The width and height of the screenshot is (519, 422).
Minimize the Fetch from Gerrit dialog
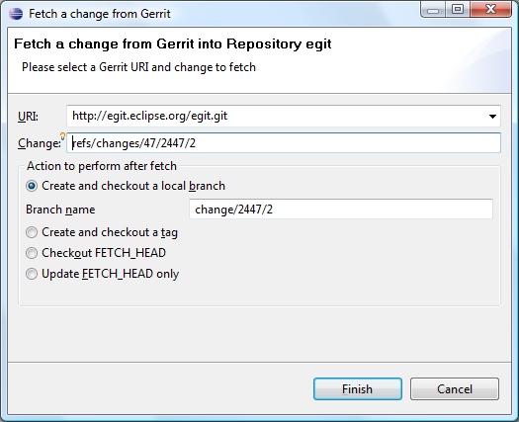point(433,10)
